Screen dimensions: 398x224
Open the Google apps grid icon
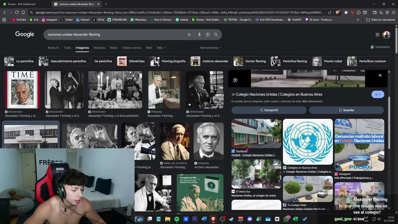tap(377, 35)
